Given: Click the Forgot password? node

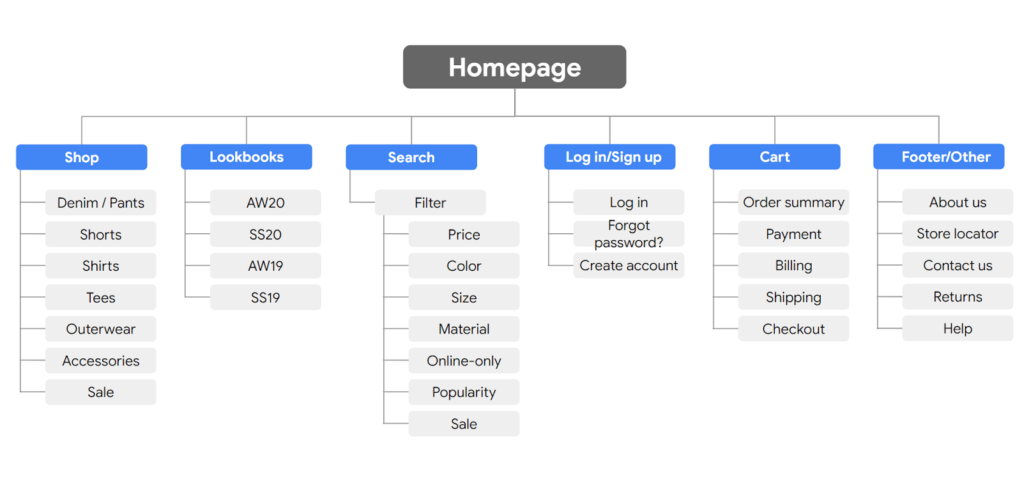Looking at the screenshot, I should tap(629, 234).
